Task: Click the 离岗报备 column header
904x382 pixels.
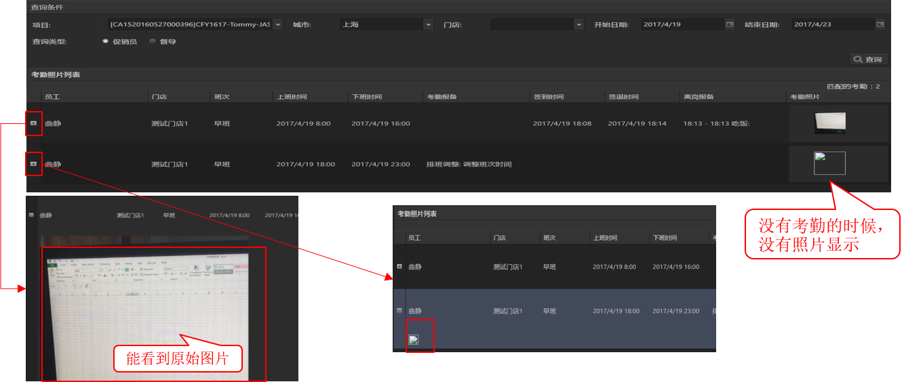Action: 699,97
